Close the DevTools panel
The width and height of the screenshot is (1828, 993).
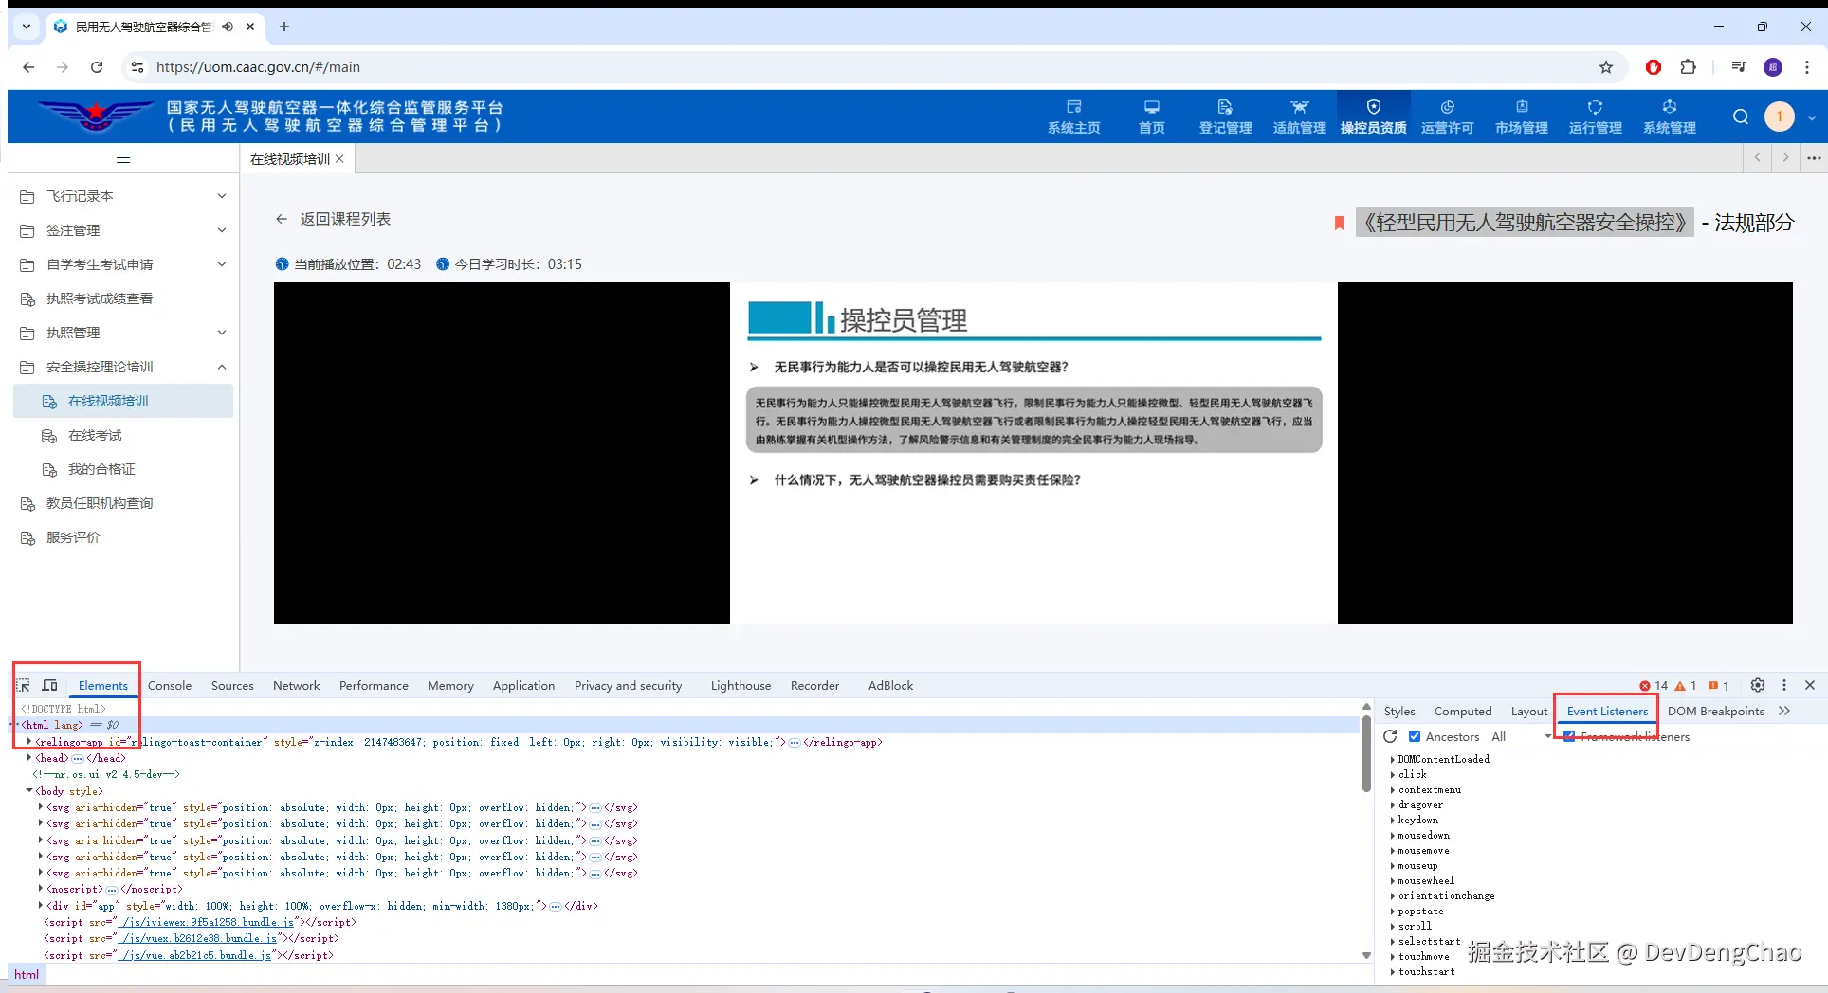point(1809,685)
